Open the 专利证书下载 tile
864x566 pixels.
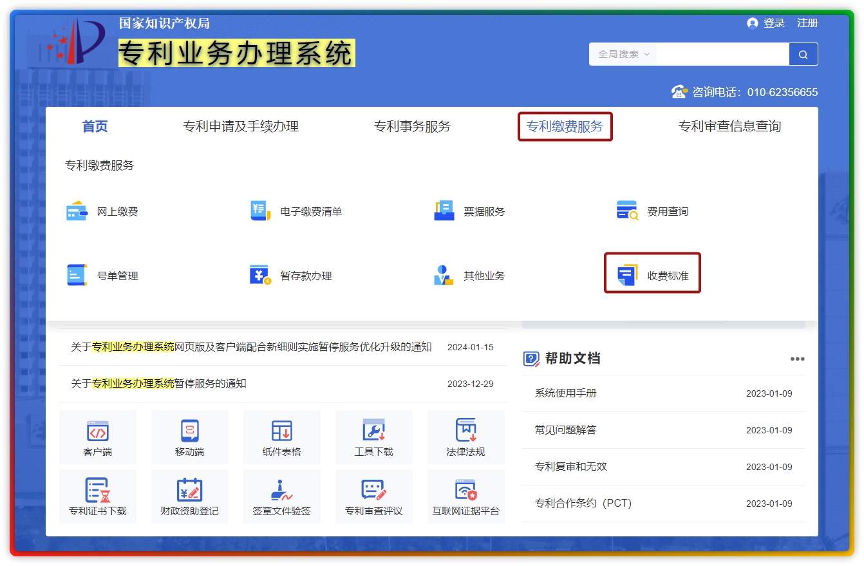(x=98, y=496)
